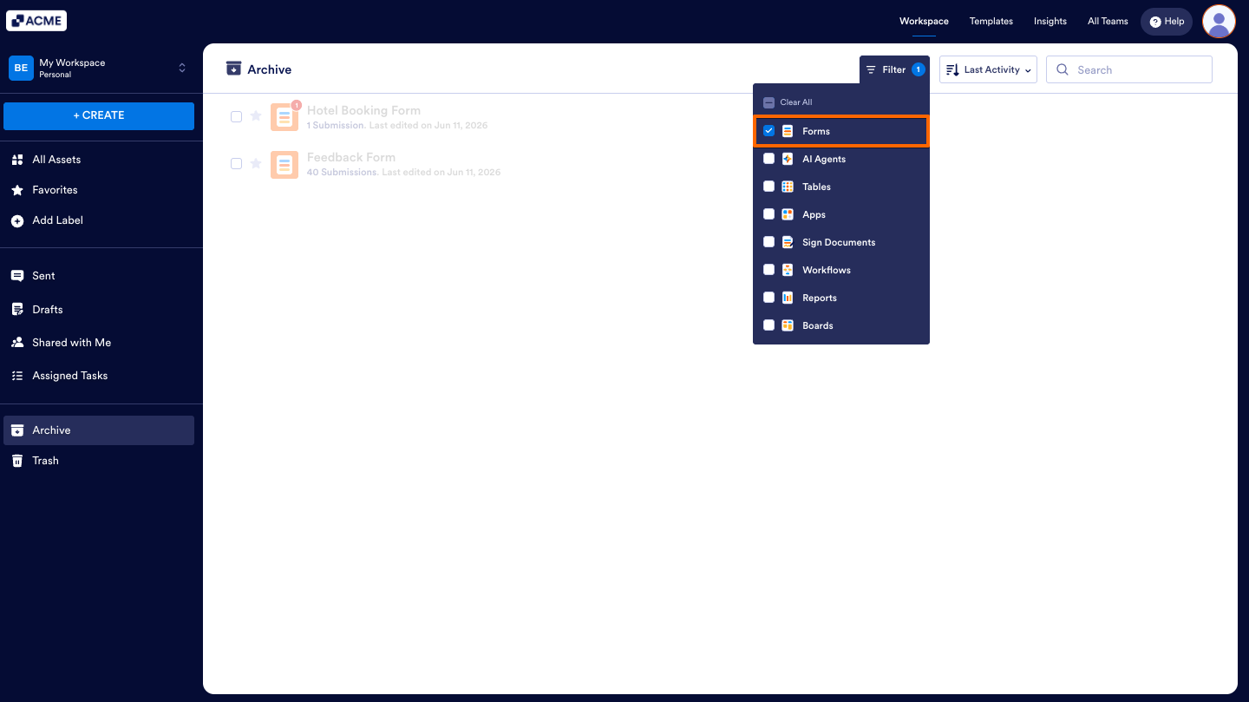Click the Help button
This screenshot has height=702, width=1249.
point(1167,21)
